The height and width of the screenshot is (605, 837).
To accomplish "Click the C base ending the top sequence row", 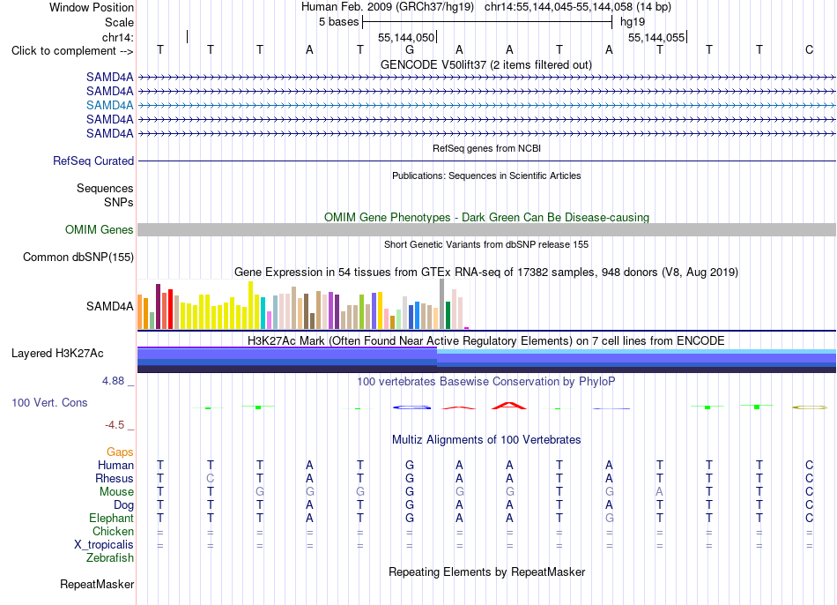I will tap(809, 50).
